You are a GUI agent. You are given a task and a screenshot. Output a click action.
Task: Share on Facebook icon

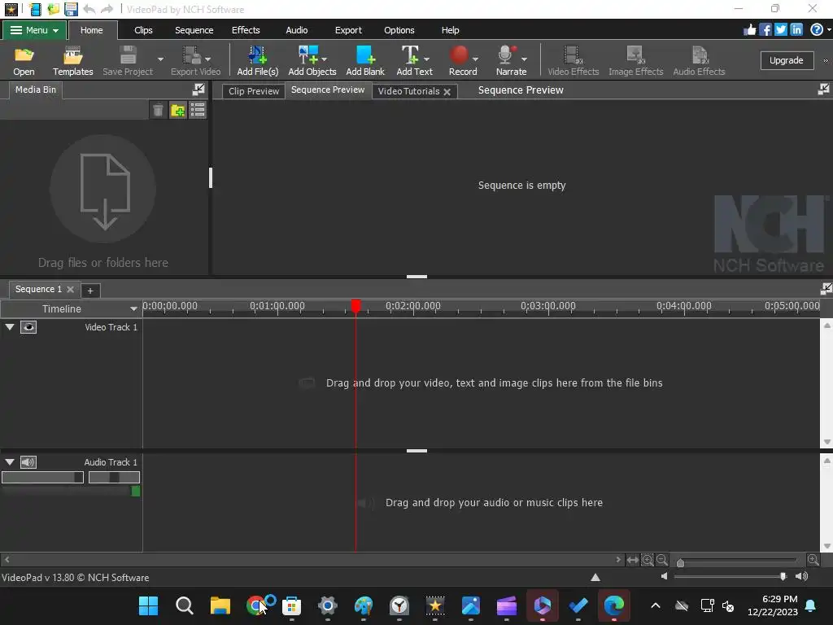[x=765, y=30]
